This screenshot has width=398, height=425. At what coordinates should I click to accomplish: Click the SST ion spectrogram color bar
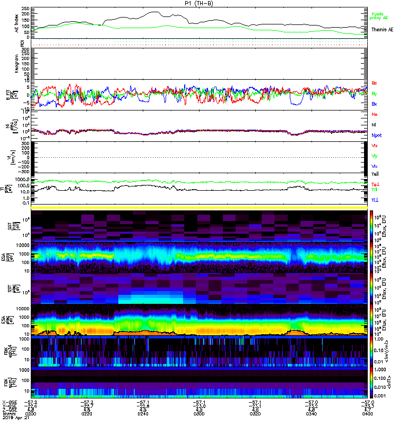point(371,226)
